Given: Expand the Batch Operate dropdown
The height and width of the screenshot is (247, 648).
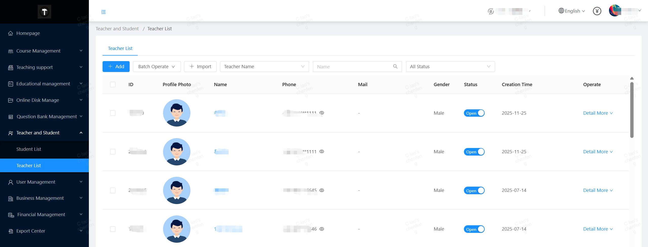Looking at the screenshot, I should 156,67.
